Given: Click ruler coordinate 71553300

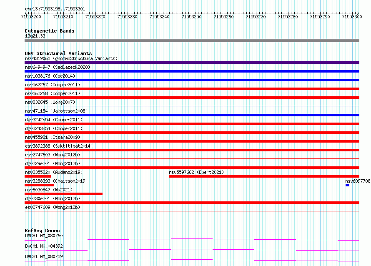Looking at the screenshot, I should 352,17.
